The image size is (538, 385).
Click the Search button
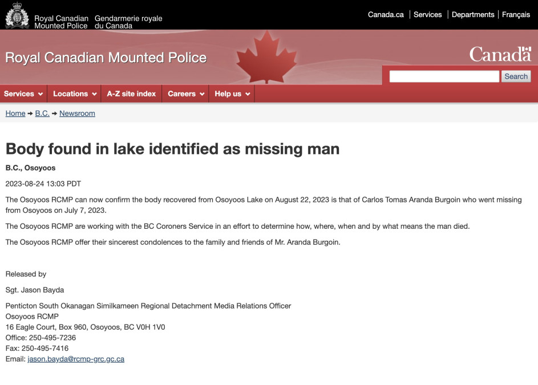click(516, 76)
